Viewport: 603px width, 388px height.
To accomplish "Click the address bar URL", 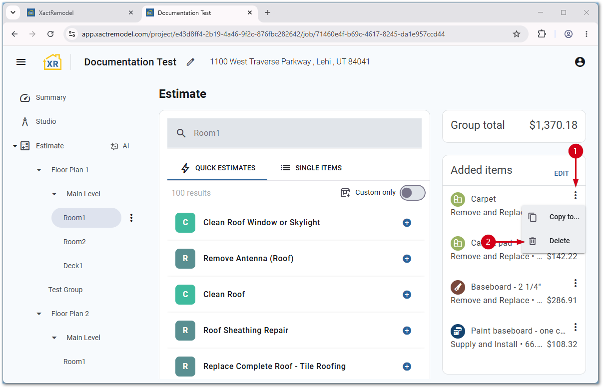I will pyautogui.click(x=263, y=34).
